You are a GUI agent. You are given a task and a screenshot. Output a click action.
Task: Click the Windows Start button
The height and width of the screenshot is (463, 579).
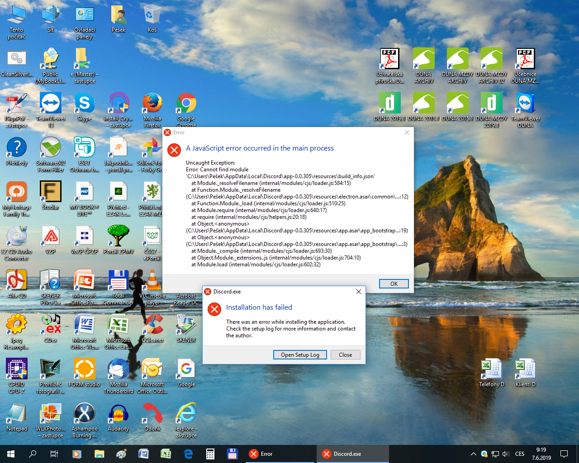11,454
